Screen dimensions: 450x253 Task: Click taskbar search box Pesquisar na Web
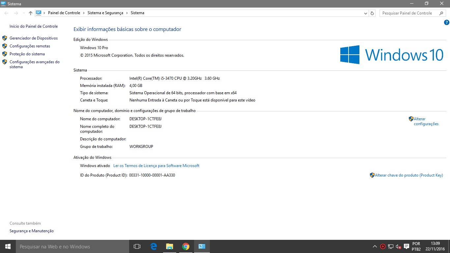[x=72, y=246]
